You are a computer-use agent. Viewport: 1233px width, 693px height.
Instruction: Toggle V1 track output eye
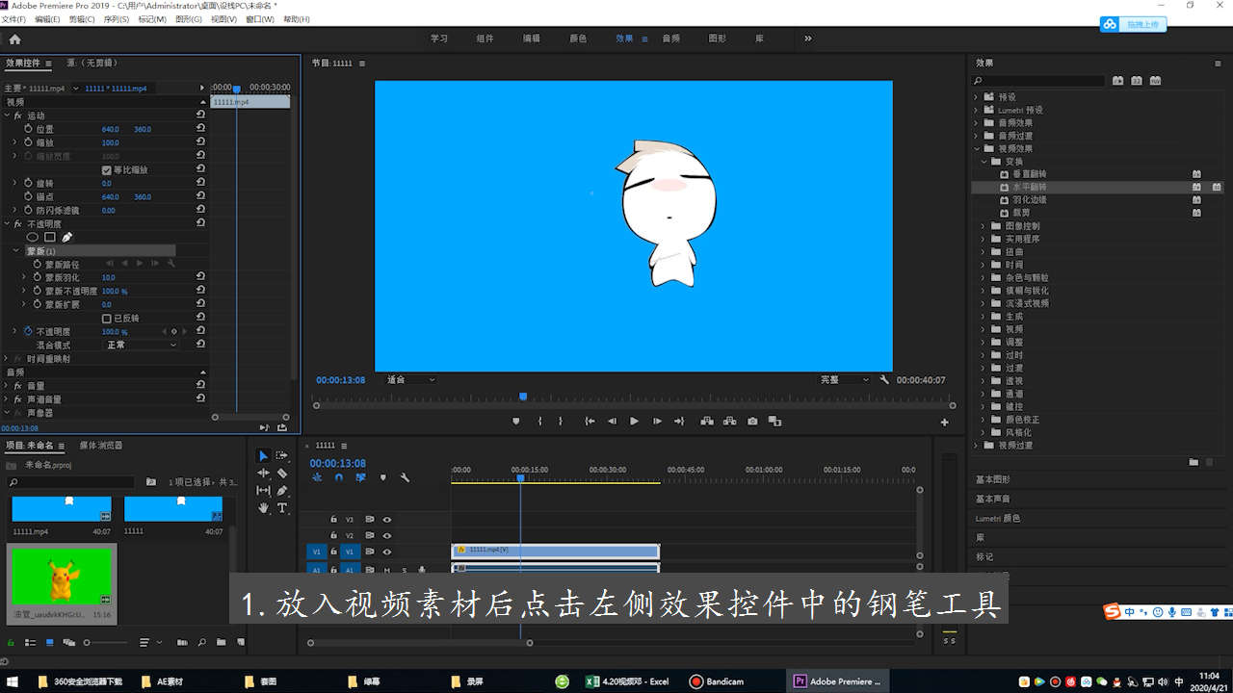click(x=386, y=552)
